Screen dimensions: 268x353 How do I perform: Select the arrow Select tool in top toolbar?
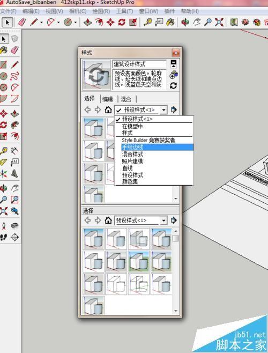pos(7,23)
